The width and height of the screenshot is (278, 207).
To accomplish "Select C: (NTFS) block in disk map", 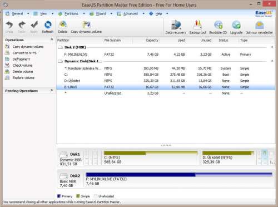I will click(151, 157).
